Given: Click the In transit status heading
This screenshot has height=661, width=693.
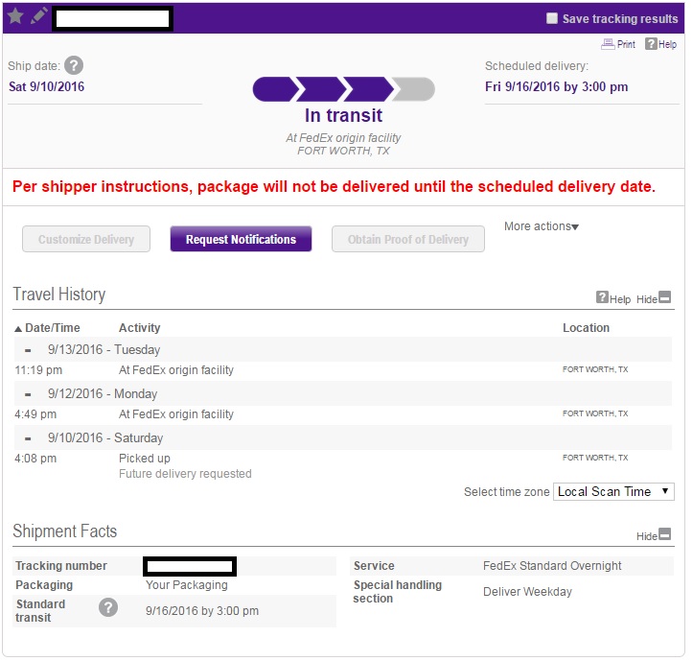Looking at the screenshot, I should pyautogui.click(x=343, y=115).
